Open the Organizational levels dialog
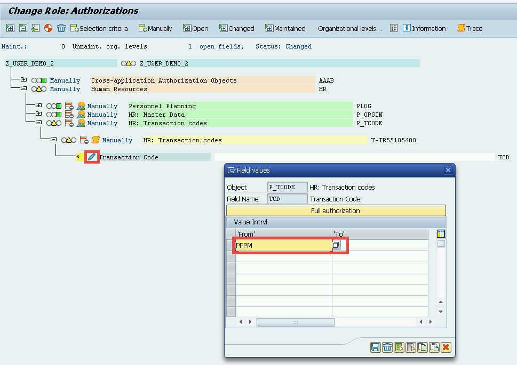Viewport: 517px width, 365px height. (x=349, y=28)
